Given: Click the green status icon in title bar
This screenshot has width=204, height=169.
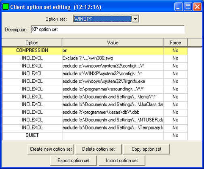Looking at the screenshot, I should (x=6, y=7).
